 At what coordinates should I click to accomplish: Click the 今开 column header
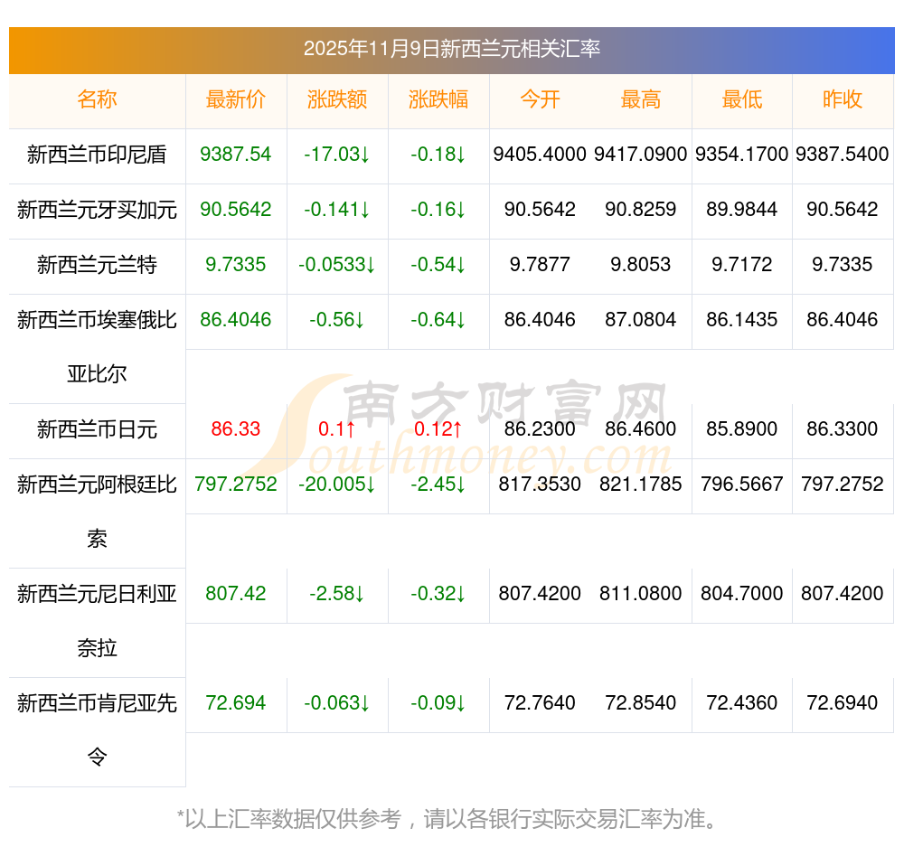[540, 99]
